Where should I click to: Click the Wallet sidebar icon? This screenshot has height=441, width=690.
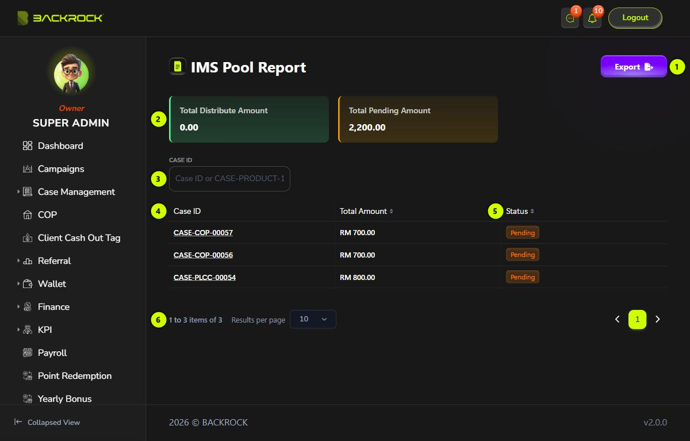[28, 284]
